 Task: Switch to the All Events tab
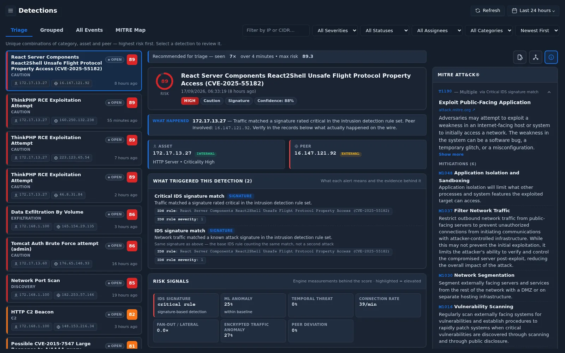click(x=89, y=30)
